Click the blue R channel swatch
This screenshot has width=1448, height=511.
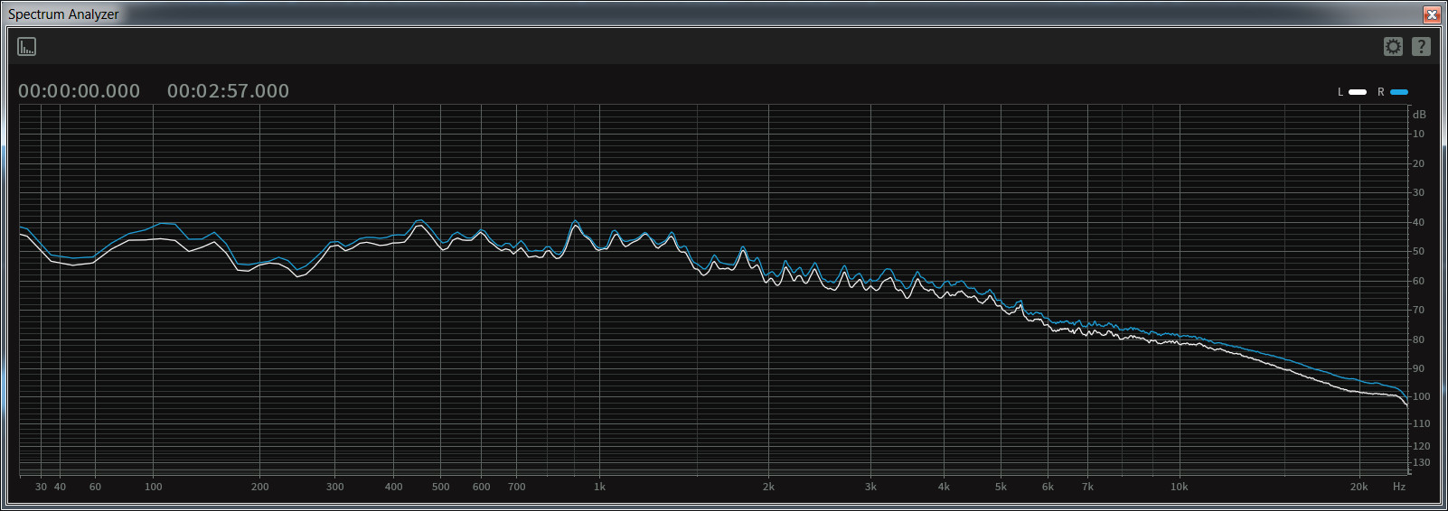[1399, 92]
